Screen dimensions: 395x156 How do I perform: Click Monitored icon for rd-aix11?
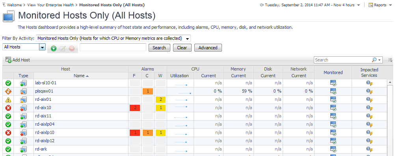[333, 116]
